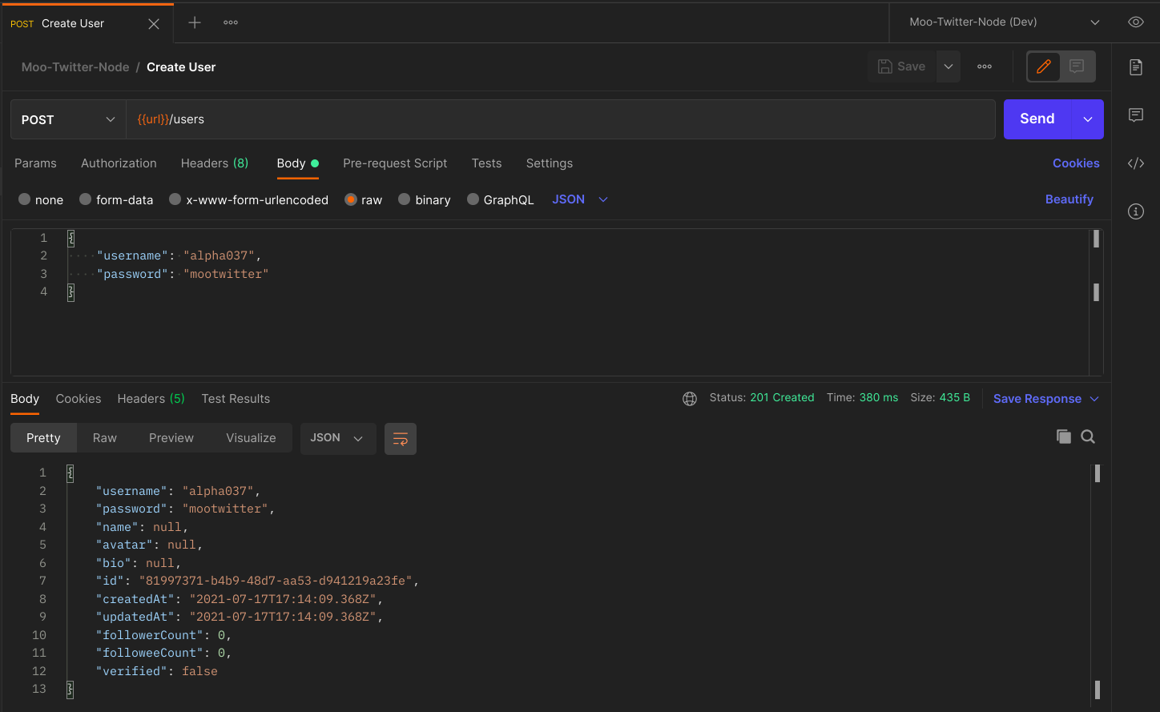Open documentation panel icon in right sidebar
The image size is (1160, 712).
click(x=1136, y=67)
